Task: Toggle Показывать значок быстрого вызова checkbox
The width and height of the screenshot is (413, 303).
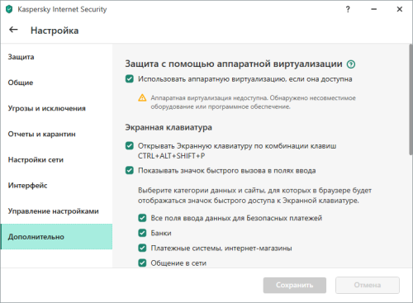Action: (130, 170)
